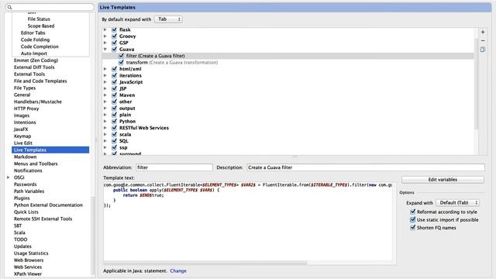496x279 pixels.
Task: Expand the flask template group arrow
Action: (x=105, y=29)
